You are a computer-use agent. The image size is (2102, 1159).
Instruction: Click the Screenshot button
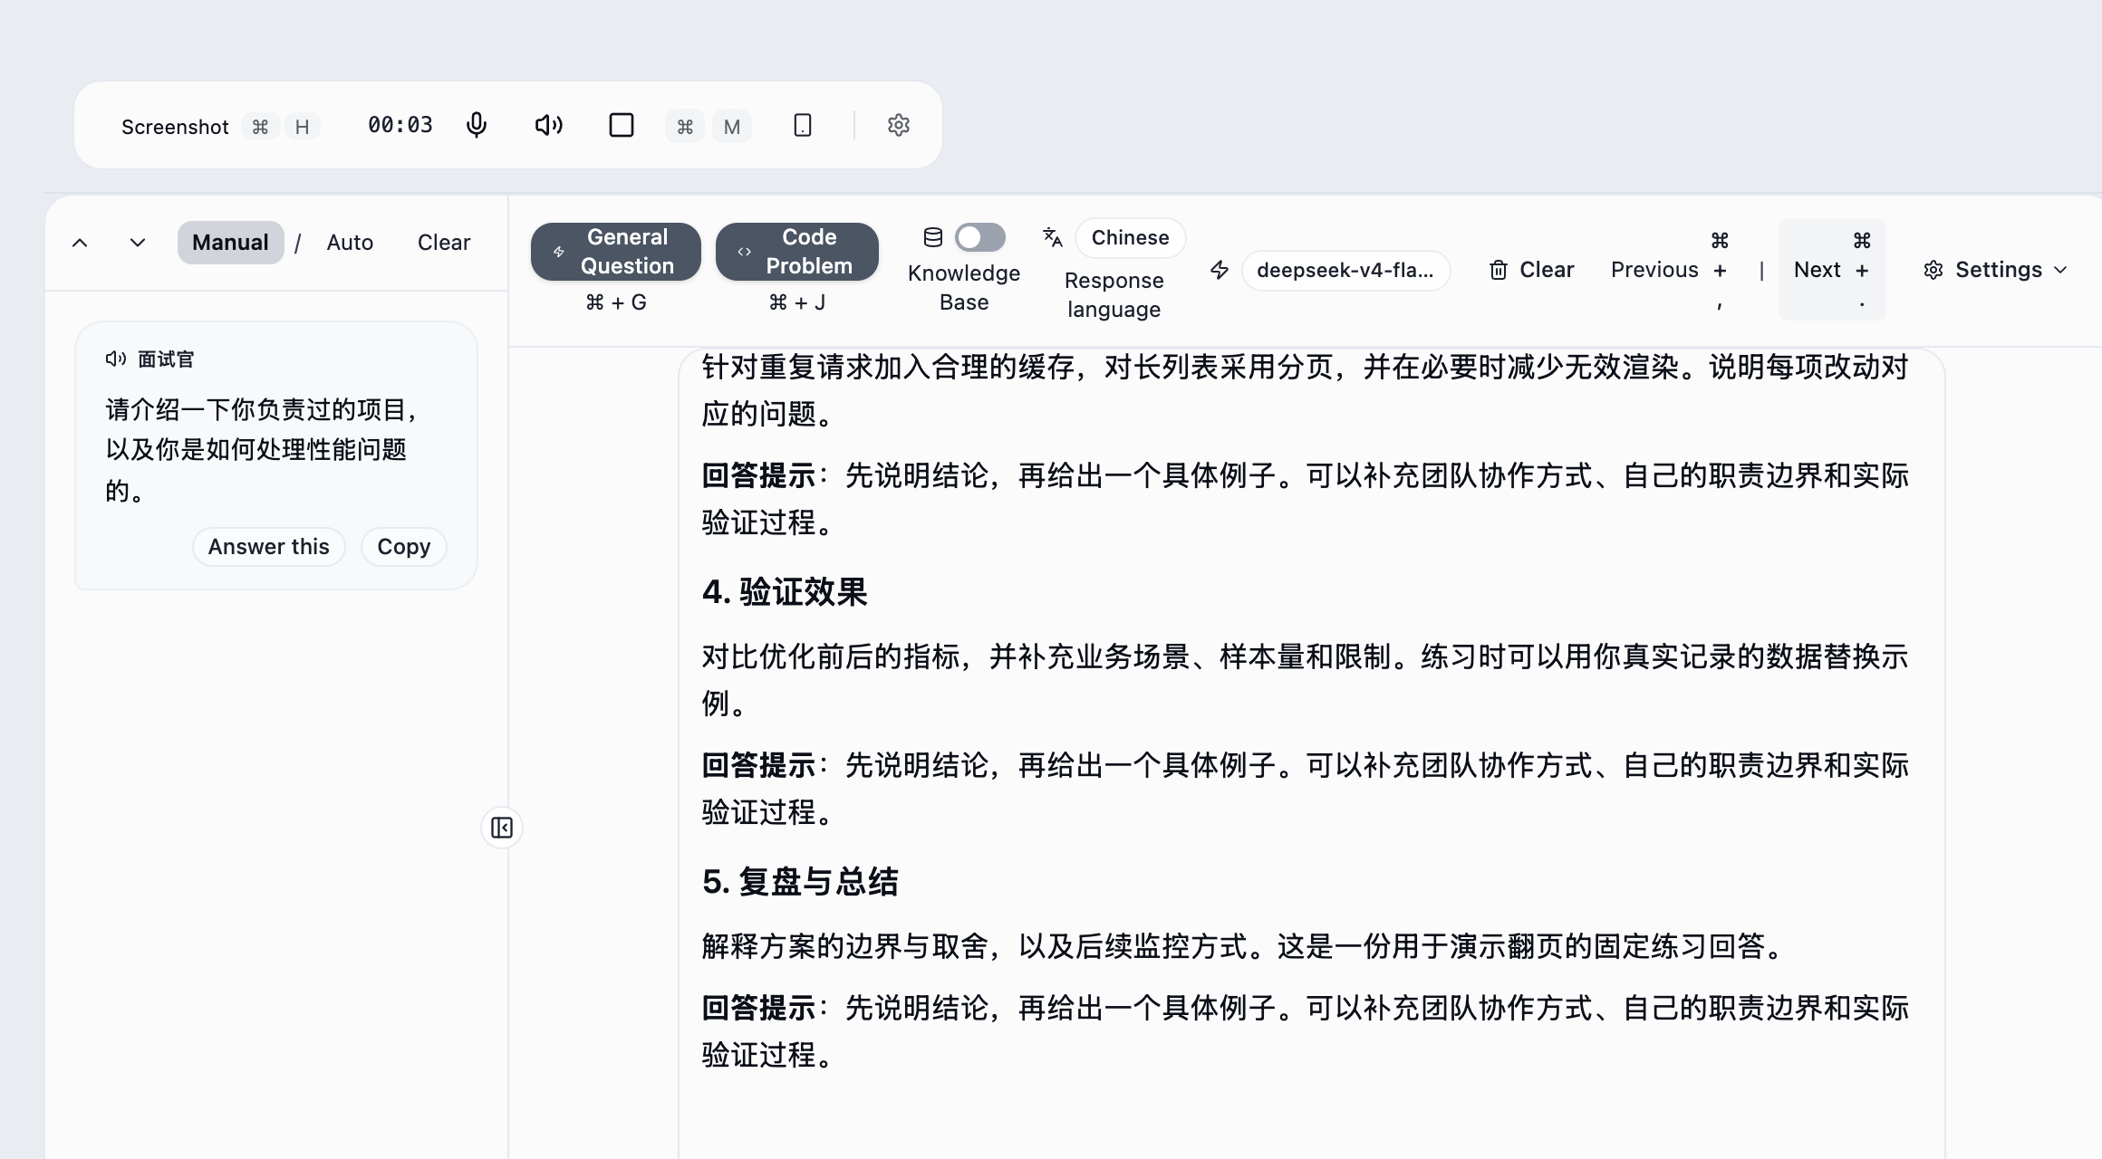pyautogui.click(x=175, y=127)
